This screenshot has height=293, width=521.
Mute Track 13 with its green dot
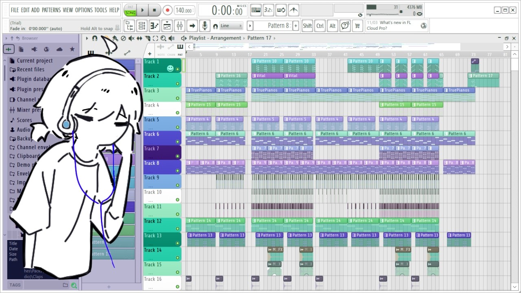(177, 243)
